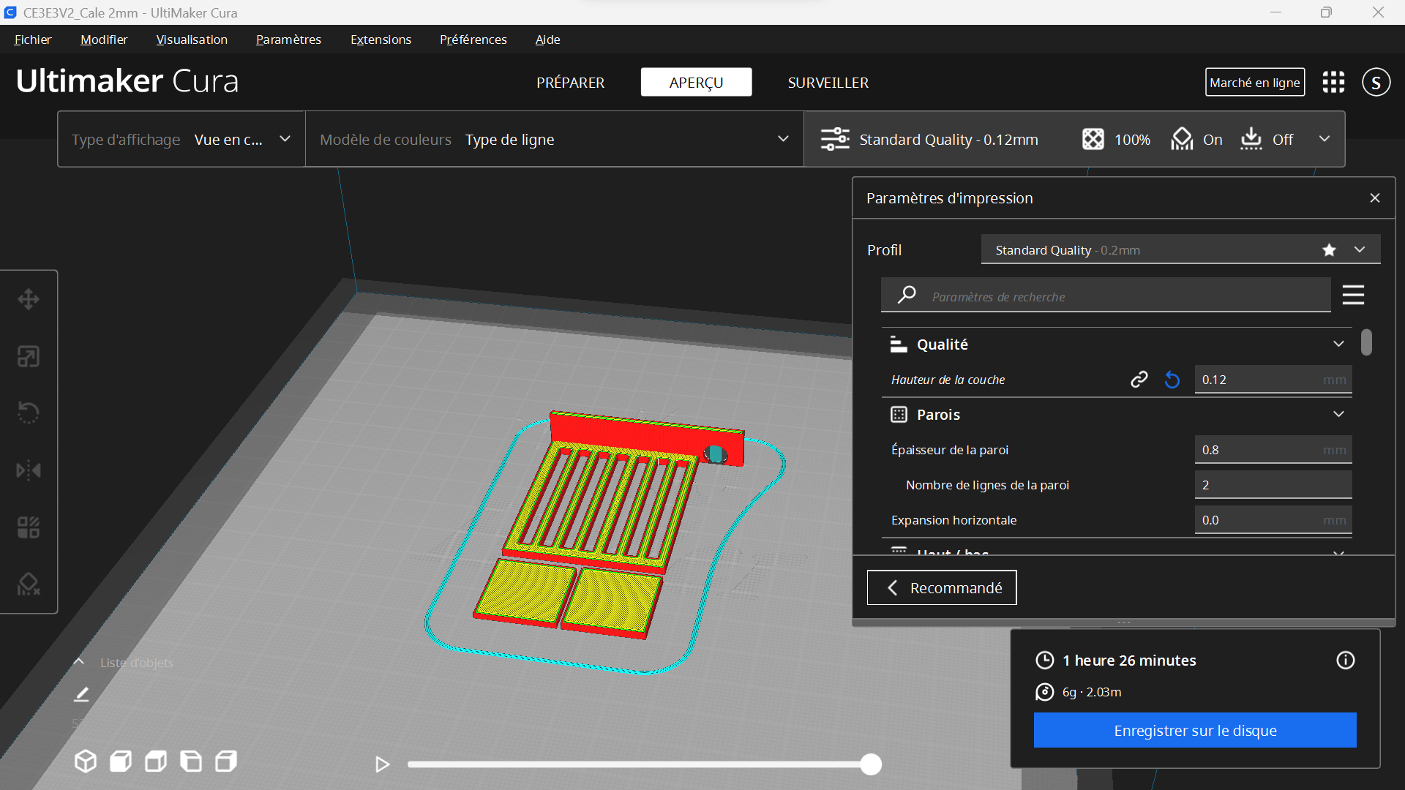This screenshot has width=1405, height=790.
Task: Edit Nombre de lignes de la paroi field
Action: point(1273,485)
